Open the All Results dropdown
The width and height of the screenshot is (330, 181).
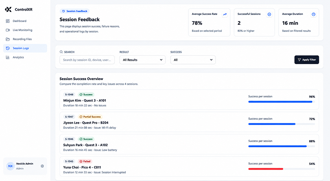point(142,60)
